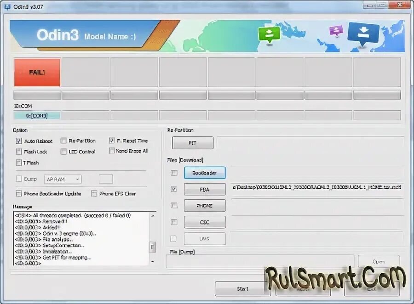Open the AP RAM dropdown
Image resolution: width=414 pixels, height=304 pixels.
click(x=63, y=179)
